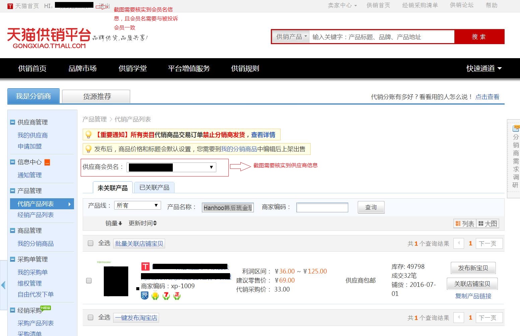Screen dimensions: 520x336
Task: Open 供销论坛 in the top bar
Action: pos(462,5)
